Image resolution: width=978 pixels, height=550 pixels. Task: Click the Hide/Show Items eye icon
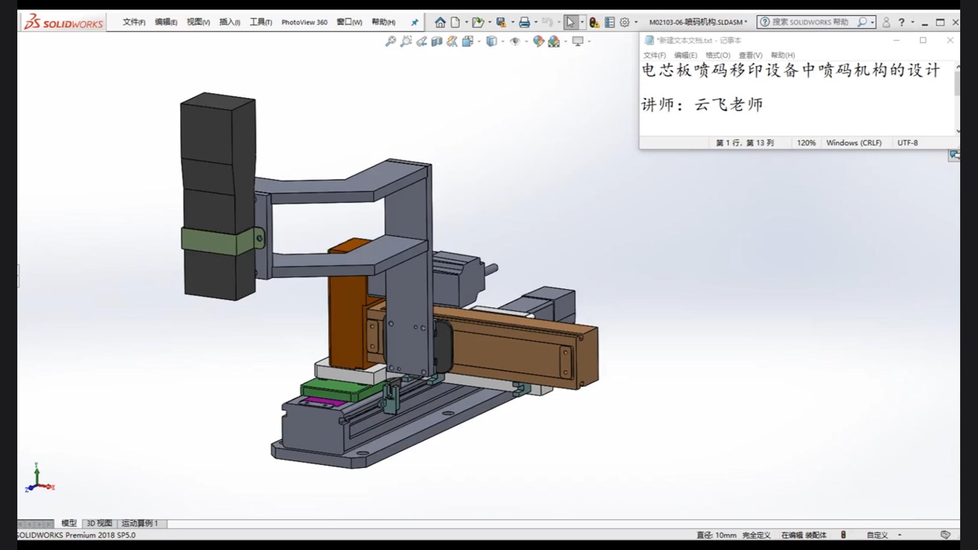coord(515,41)
